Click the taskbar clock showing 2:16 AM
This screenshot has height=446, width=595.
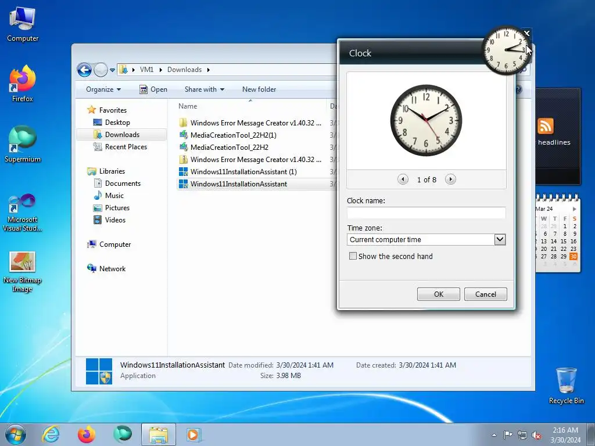point(565,435)
